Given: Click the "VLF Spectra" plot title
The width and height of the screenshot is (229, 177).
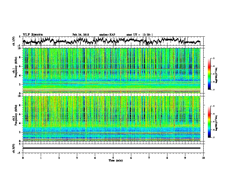Looking at the screenshot, I should click(33, 35).
